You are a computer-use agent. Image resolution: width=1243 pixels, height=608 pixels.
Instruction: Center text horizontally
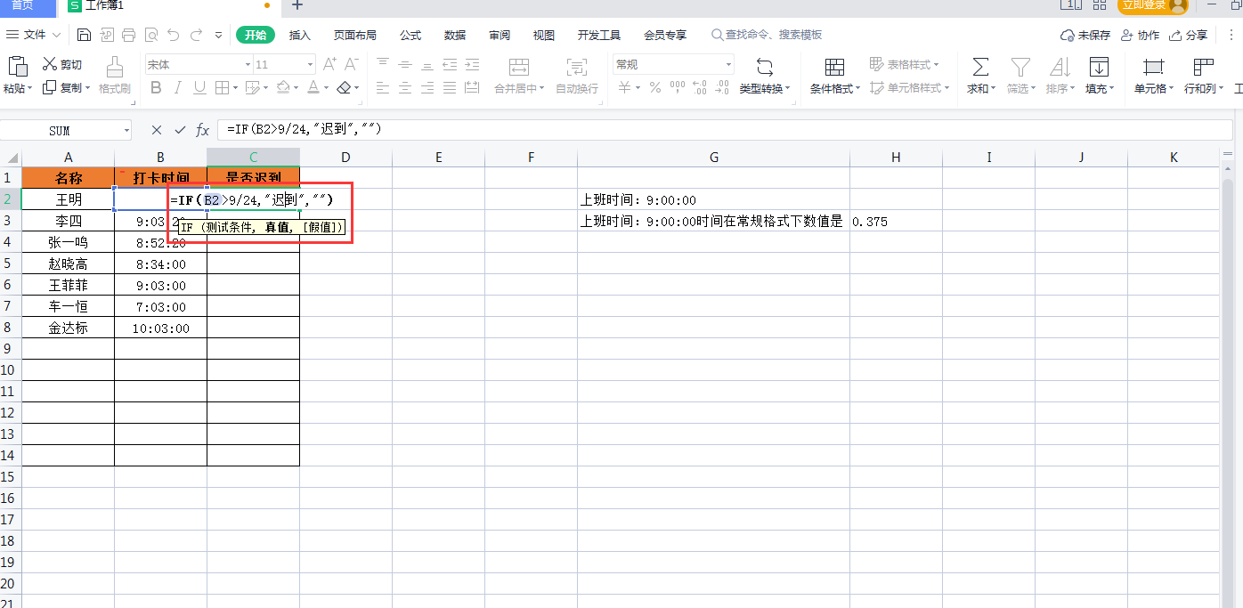[405, 87]
